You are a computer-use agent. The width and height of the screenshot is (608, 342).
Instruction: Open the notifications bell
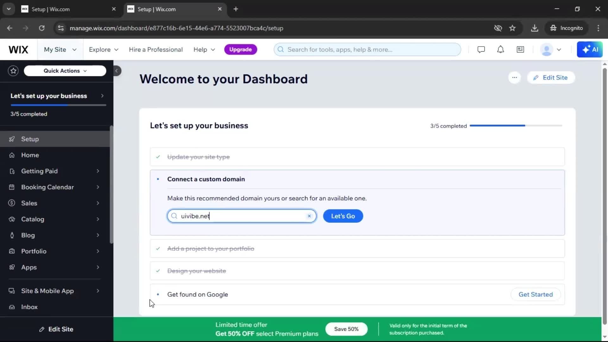(x=500, y=50)
